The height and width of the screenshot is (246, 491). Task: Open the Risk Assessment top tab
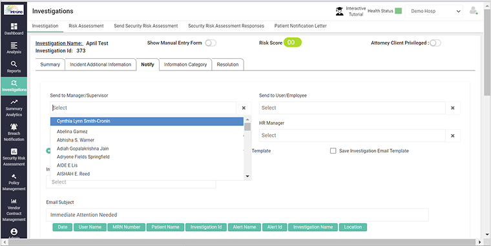[x=86, y=26]
